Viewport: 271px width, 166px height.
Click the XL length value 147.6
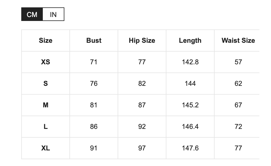pos(190,148)
